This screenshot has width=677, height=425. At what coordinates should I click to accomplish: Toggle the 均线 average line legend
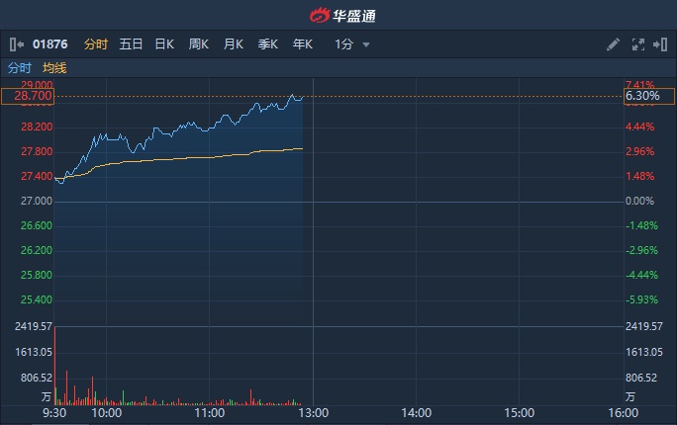54,68
